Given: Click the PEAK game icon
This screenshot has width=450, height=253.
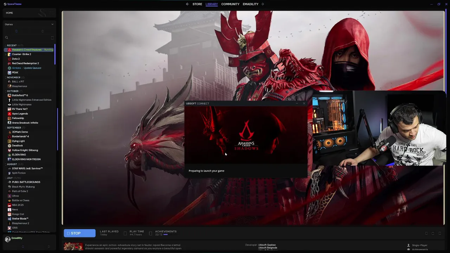Looking at the screenshot, I should pos(9,73).
